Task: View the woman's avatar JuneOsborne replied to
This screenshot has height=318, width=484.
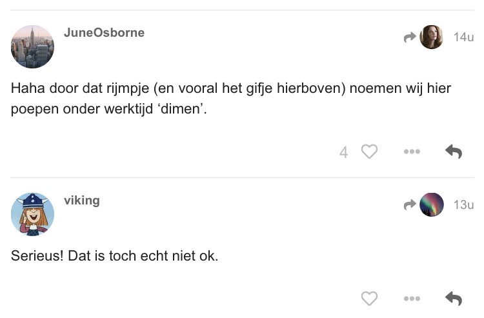Action: [x=432, y=37]
